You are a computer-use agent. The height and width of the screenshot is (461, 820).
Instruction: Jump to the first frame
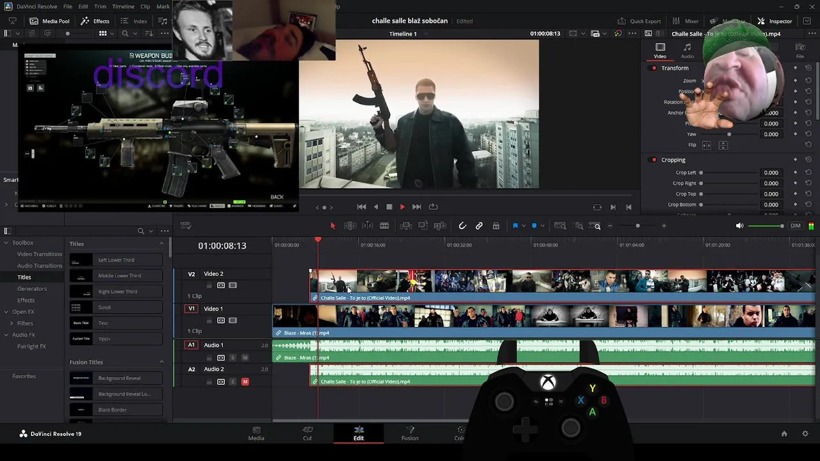[x=361, y=207]
